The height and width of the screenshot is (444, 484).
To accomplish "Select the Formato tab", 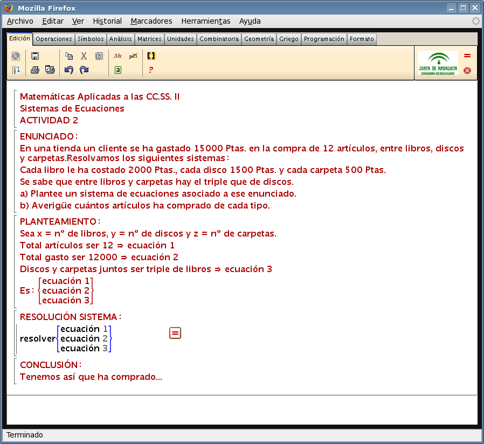I will (x=362, y=39).
